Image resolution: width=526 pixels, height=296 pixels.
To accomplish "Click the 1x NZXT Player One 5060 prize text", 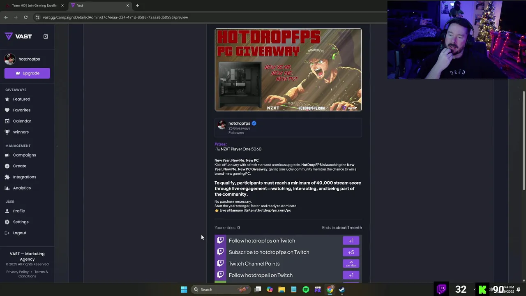I will pyautogui.click(x=238, y=149).
